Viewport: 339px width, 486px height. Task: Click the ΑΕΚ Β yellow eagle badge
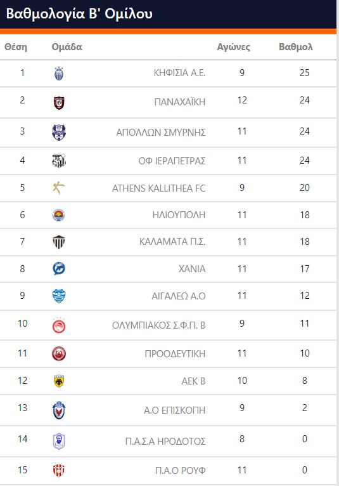(x=59, y=381)
